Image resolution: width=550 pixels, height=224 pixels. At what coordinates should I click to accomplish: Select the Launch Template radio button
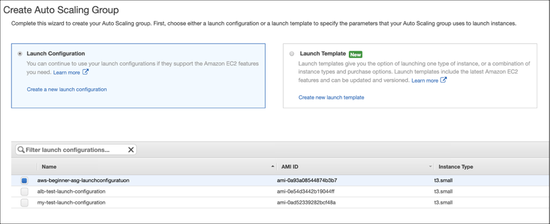(x=292, y=54)
